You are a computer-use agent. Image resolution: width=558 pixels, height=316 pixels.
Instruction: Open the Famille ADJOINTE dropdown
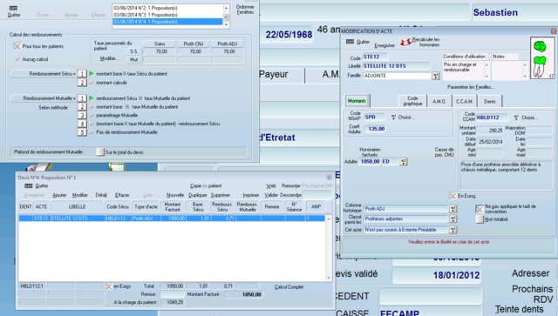(436, 76)
